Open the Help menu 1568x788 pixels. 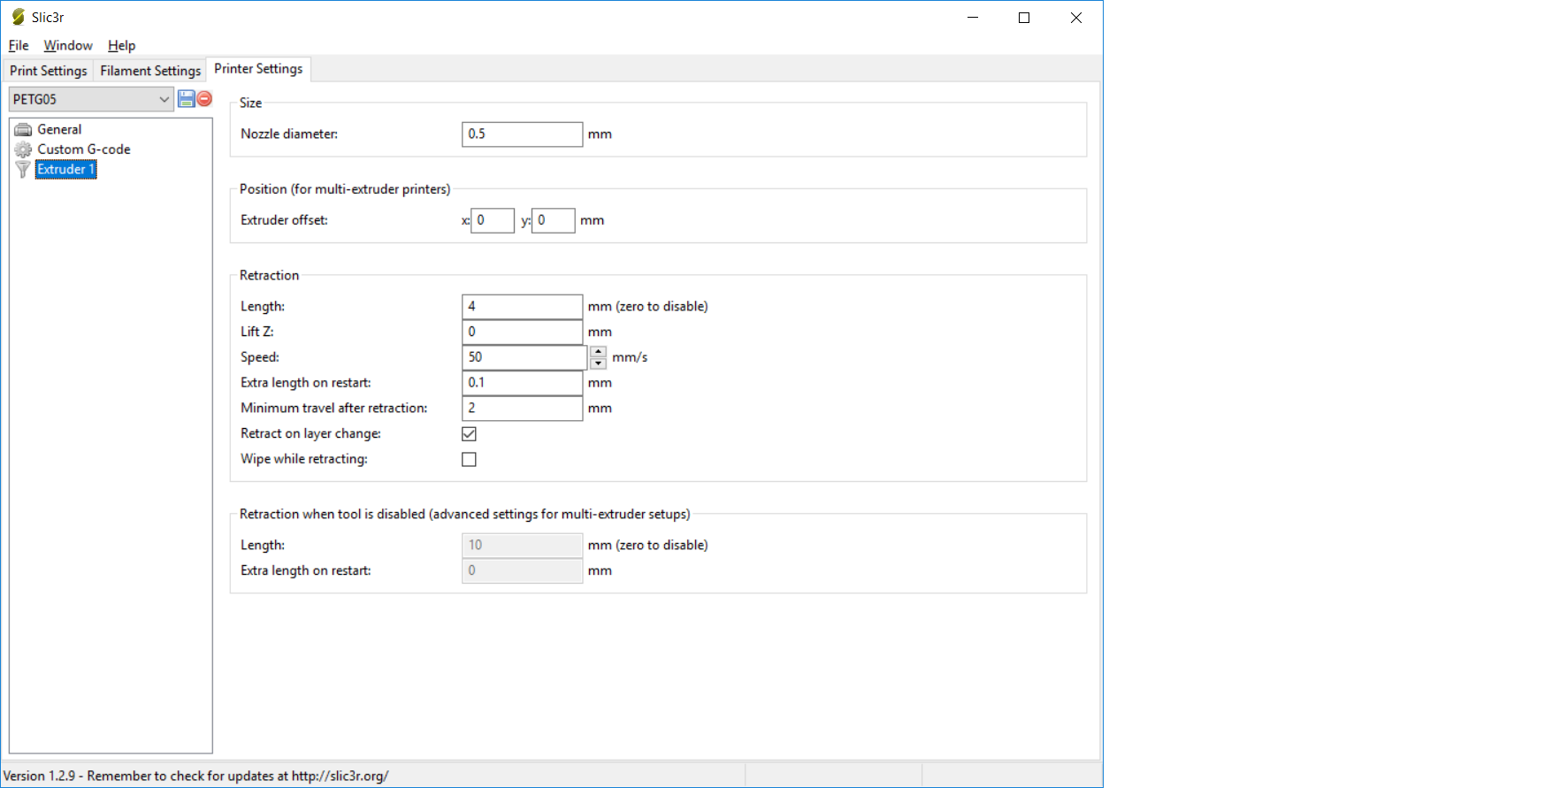click(x=121, y=46)
